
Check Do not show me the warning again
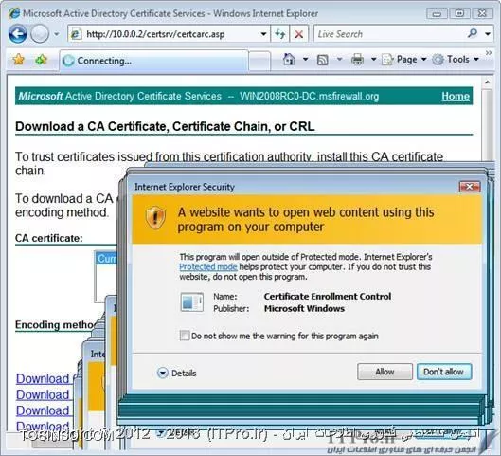click(185, 336)
